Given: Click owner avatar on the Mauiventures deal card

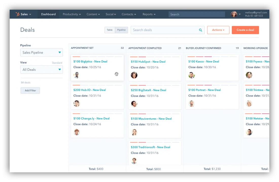Looking at the screenshot, I should [134, 132].
